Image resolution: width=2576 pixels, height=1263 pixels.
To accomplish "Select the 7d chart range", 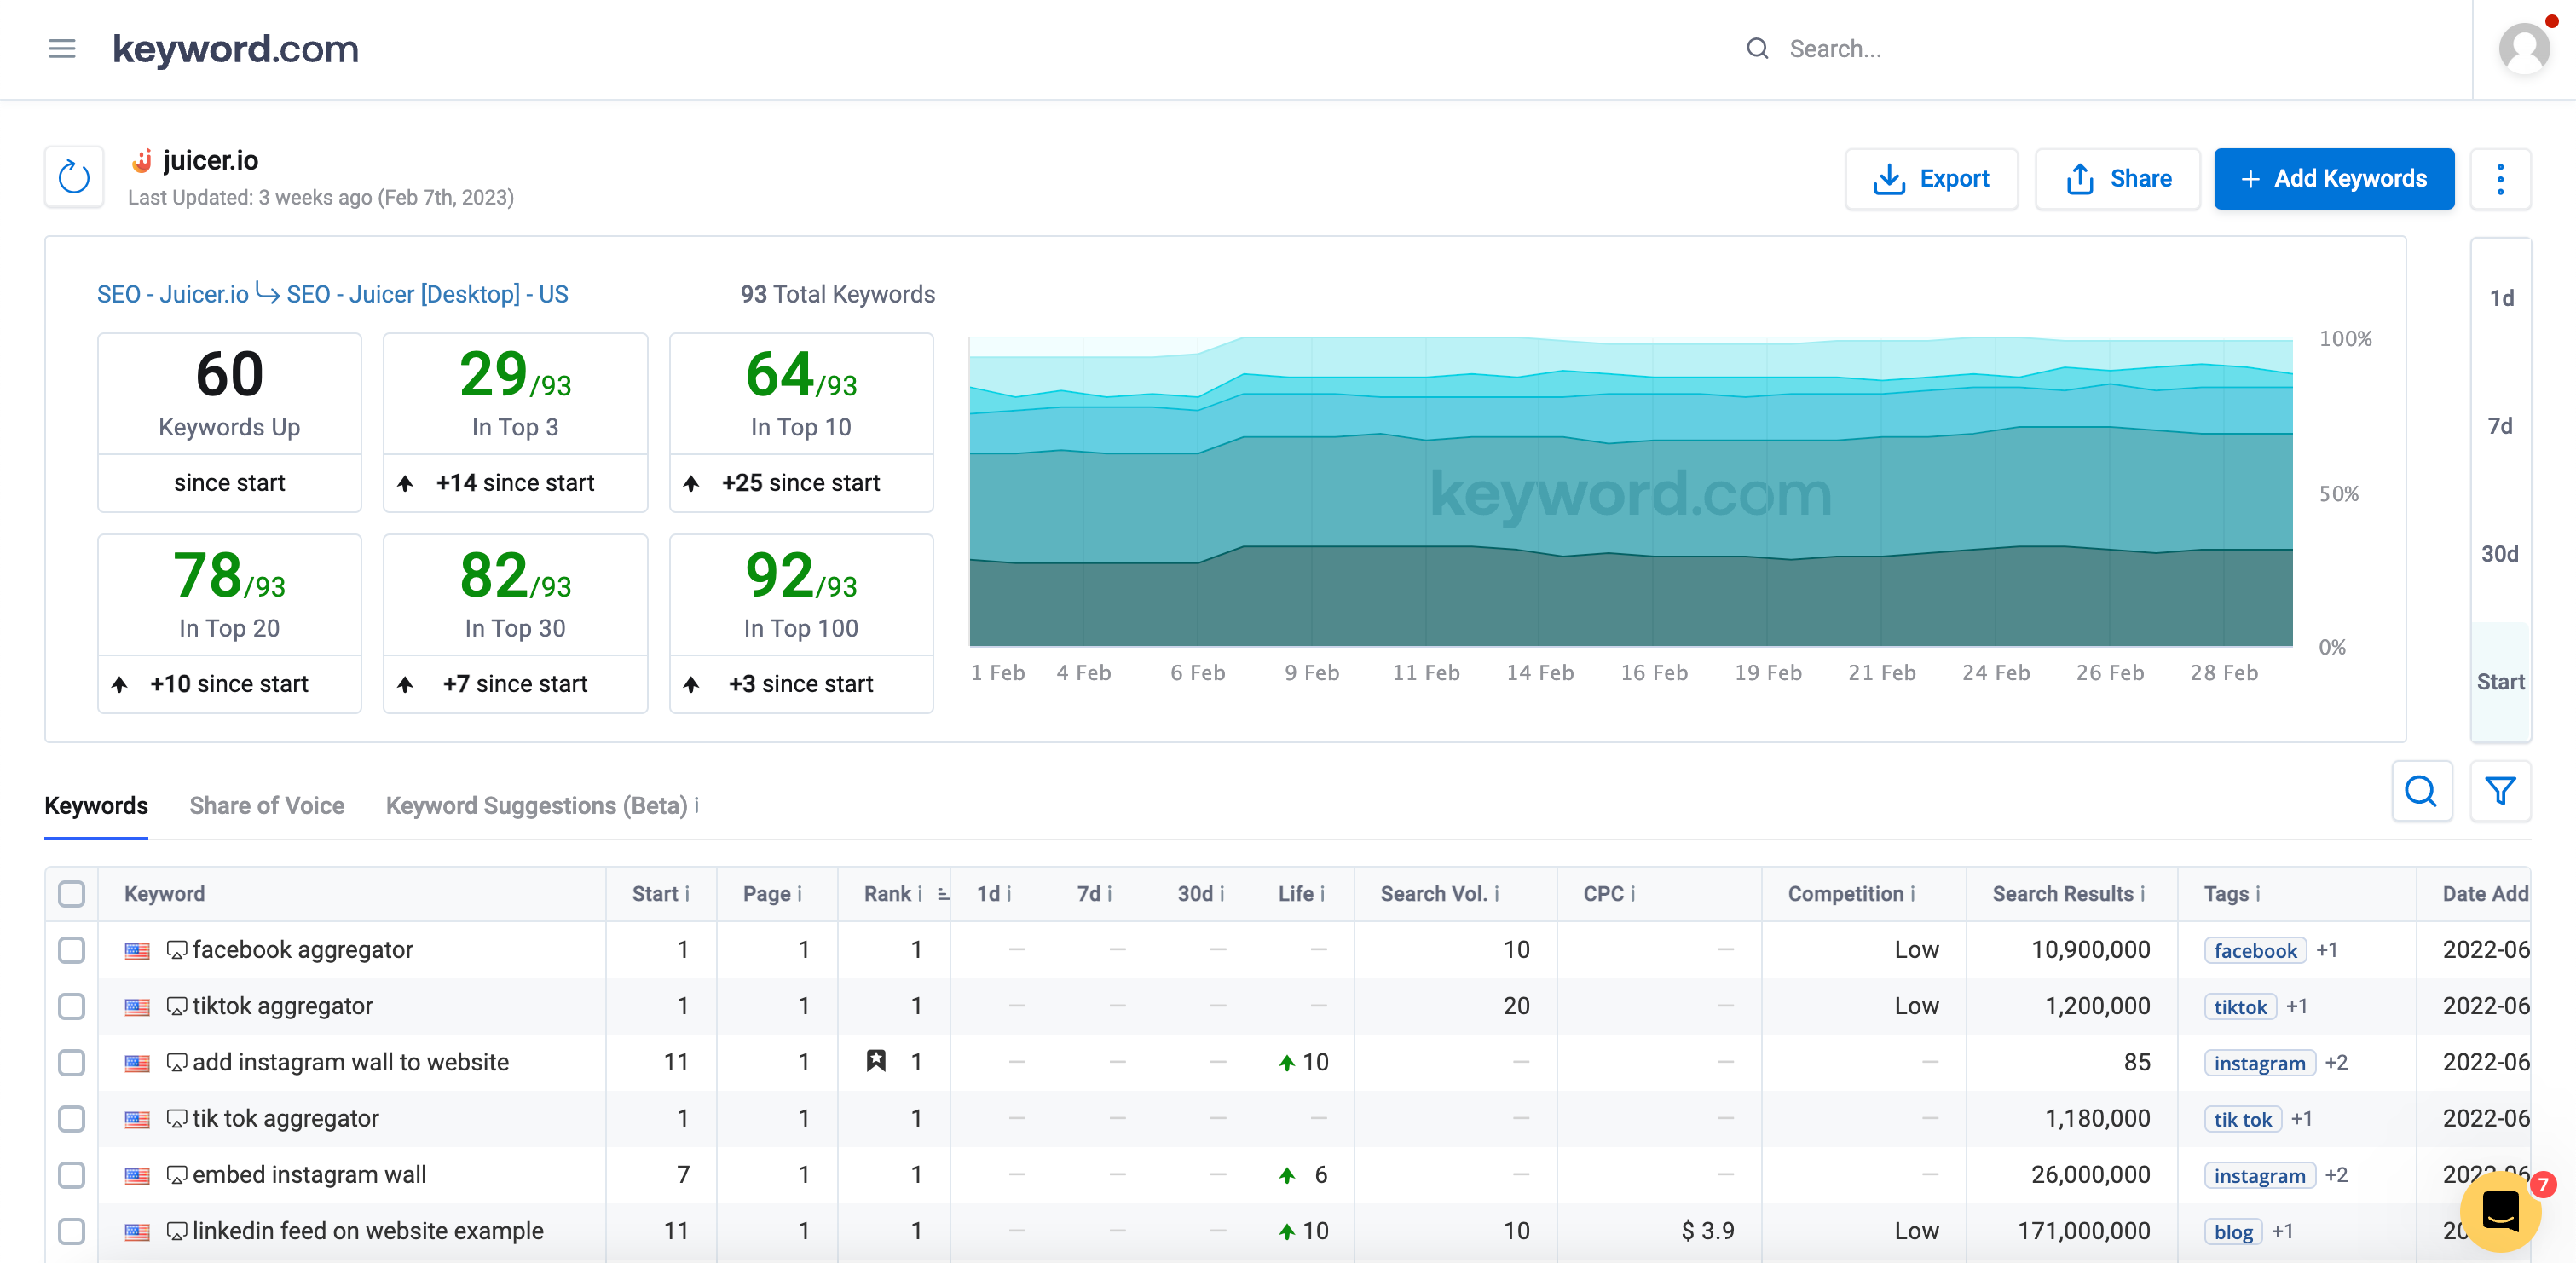I will click(2501, 426).
